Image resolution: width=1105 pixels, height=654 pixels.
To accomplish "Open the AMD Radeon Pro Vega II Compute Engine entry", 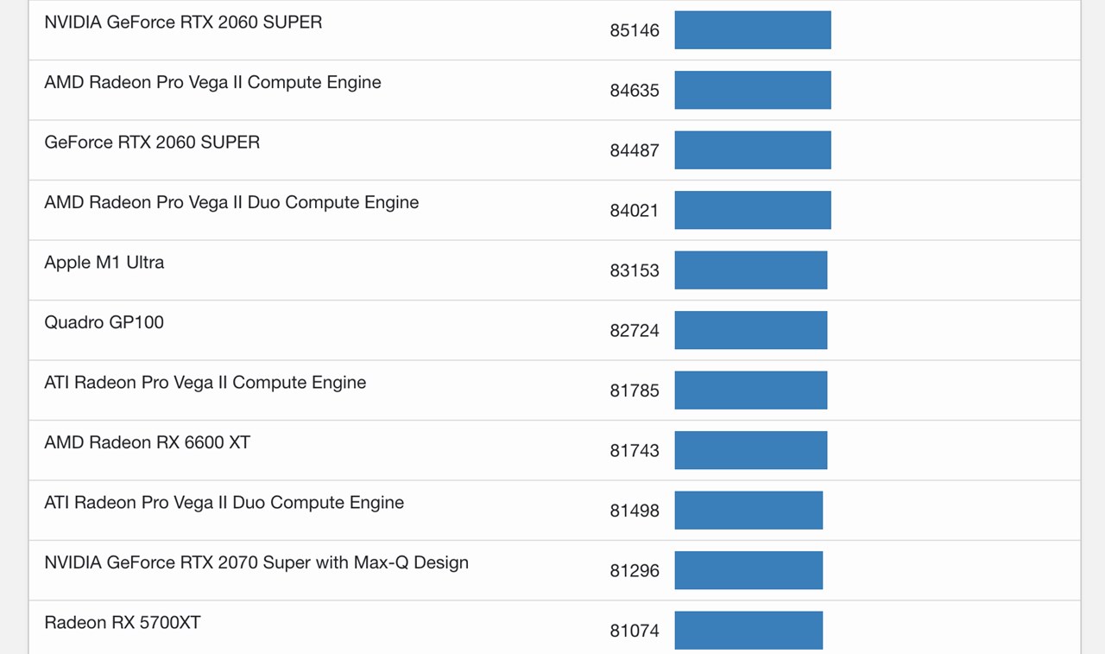I will [212, 83].
